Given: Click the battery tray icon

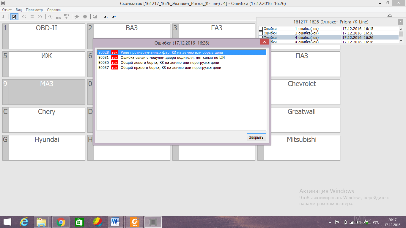Looking at the screenshot, I should click(x=345, y=222).
